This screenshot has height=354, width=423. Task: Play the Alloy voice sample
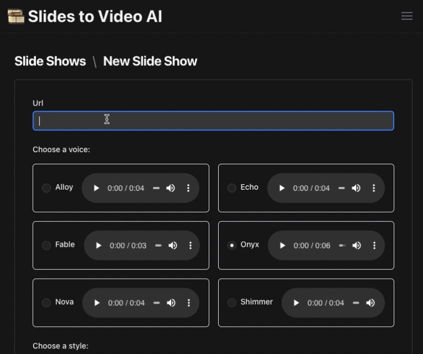(x=96, y=188)
